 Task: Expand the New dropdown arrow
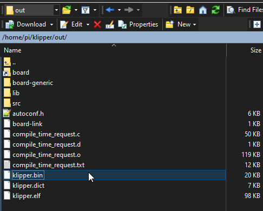194,24
